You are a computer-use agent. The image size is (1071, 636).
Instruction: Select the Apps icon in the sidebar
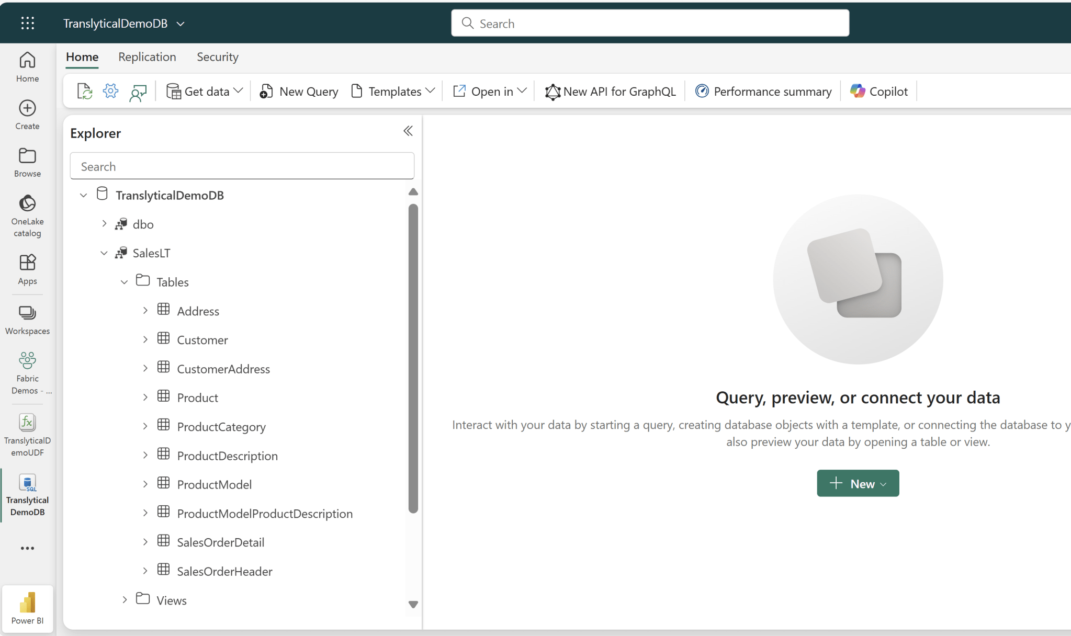click(x=27, y=268)
